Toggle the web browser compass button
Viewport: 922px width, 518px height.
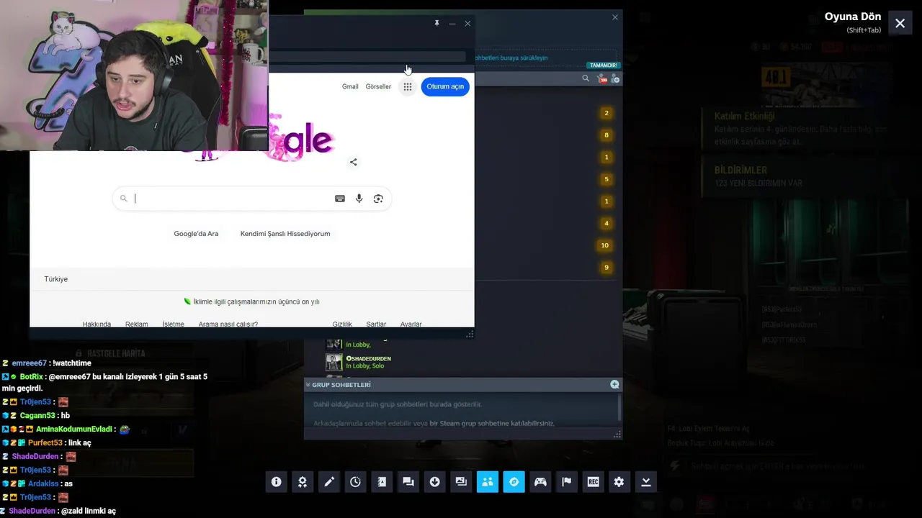[x=514, y=482]
